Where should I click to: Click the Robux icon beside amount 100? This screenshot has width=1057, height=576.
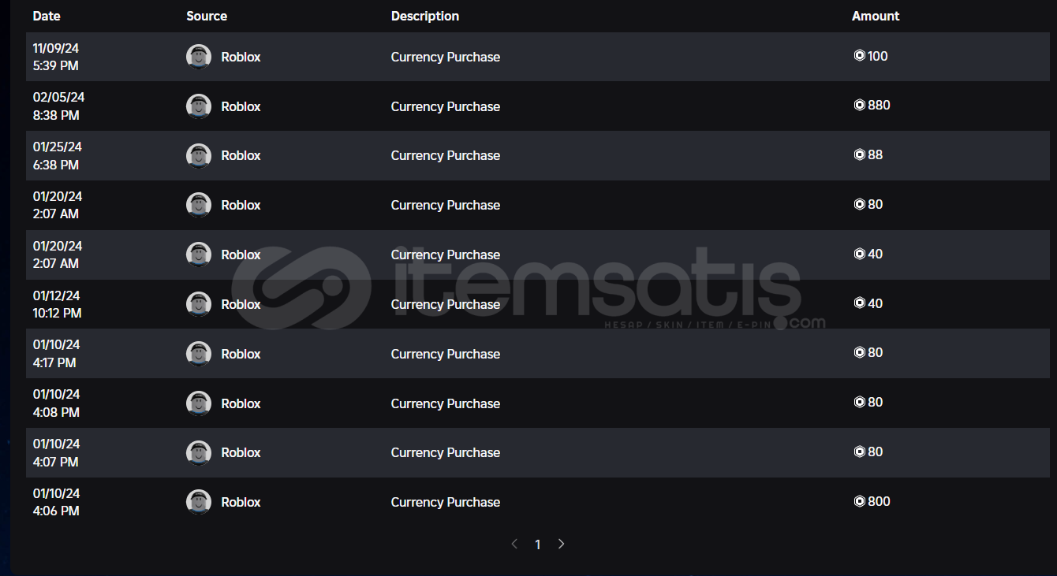(x=860, y=56)
